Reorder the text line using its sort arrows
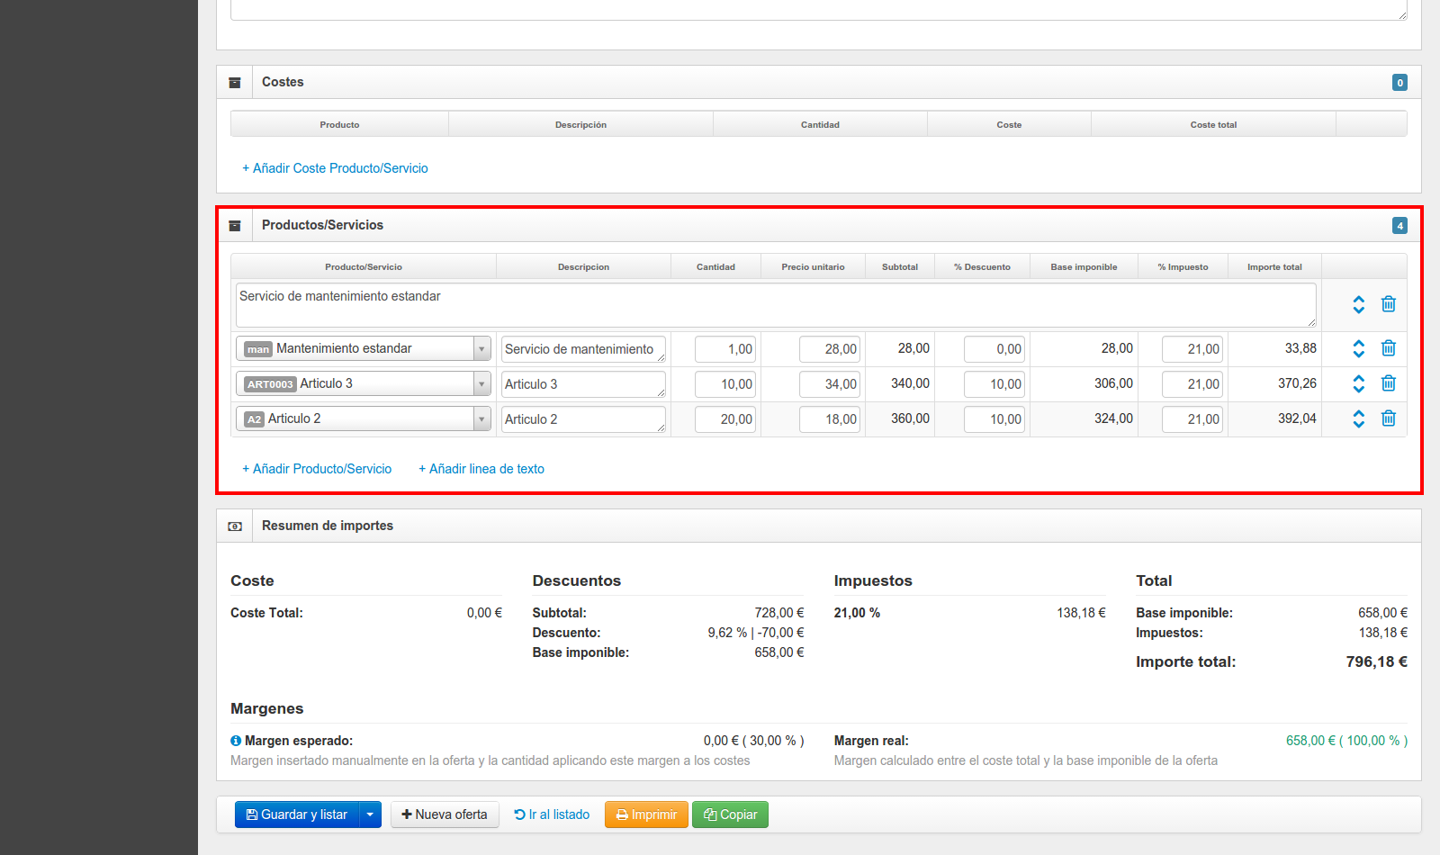1440x855 pixels. pyautogui.click(x=1359, y=305)
